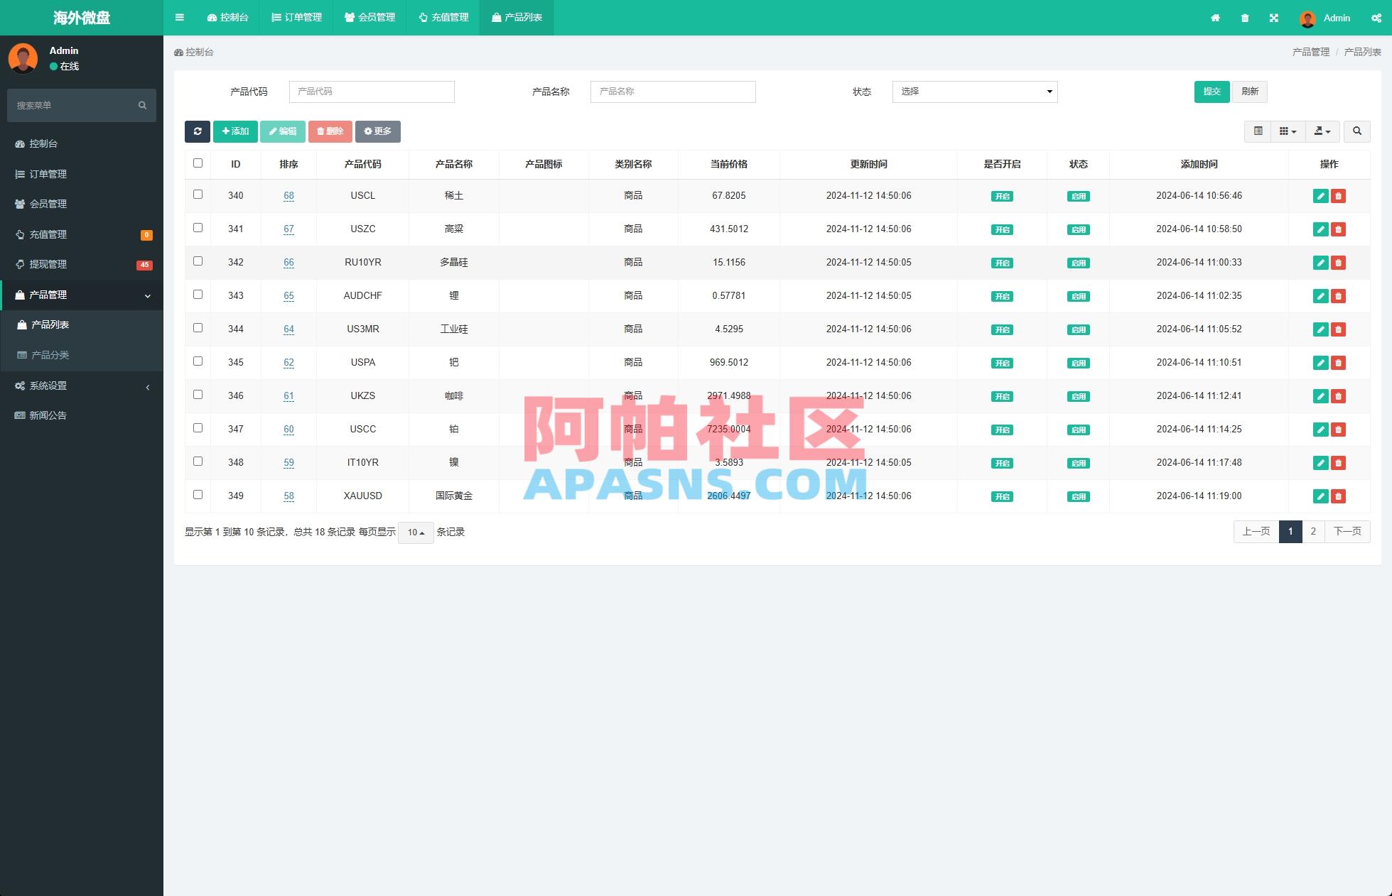Click the clear cache trash icon in top bar
This screenshot has height=896, width=1392.
pos(1244,18)
